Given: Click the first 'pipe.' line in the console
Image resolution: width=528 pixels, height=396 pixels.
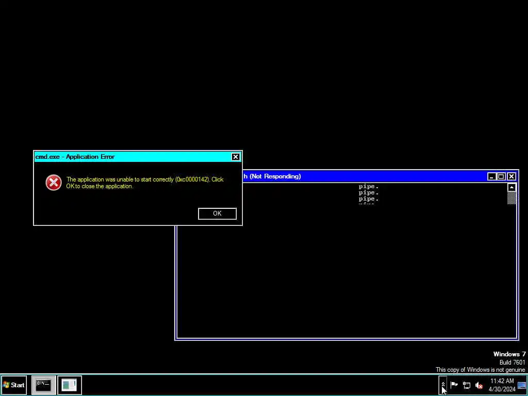Looking at the screenshot, I should click(x=369, y=186).
